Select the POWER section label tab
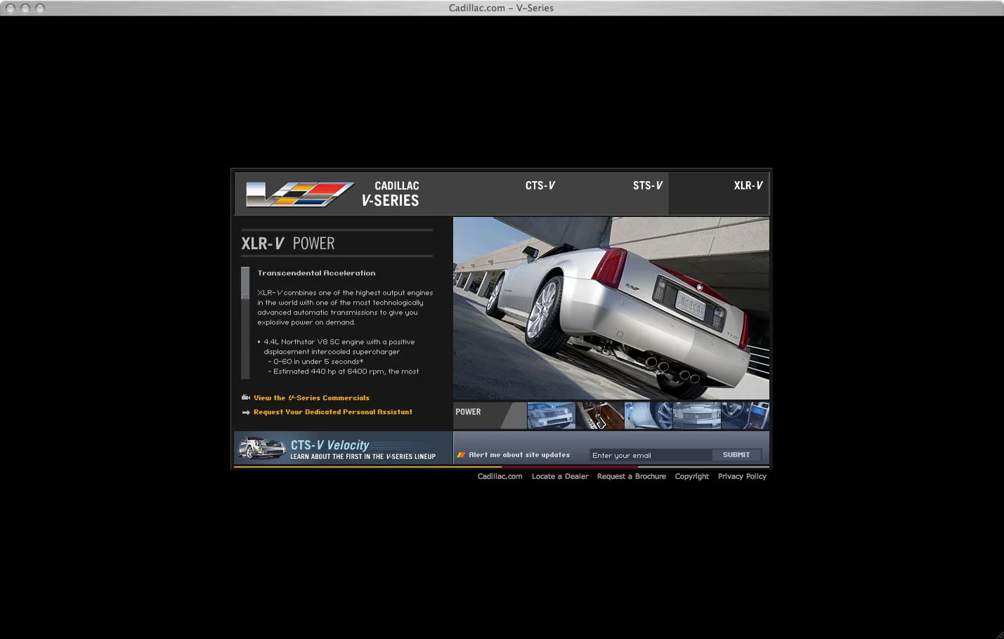Image resolution: width=1004 pixels, height=639 pixels. click(489, 415)
